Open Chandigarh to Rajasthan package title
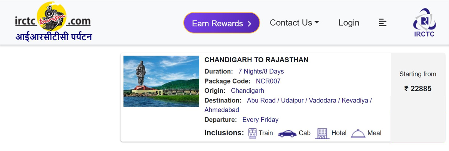449x151 pixels. pos(256,60)
